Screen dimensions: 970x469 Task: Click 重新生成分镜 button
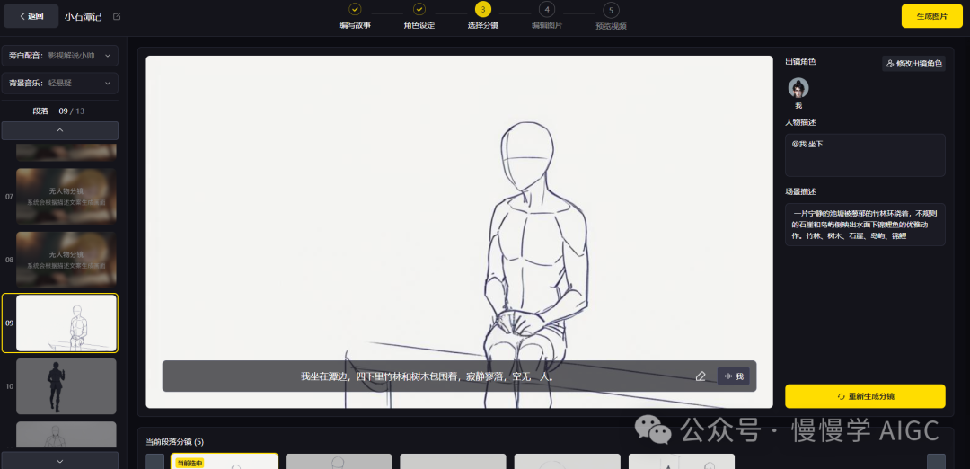click(x=865, y=396)
